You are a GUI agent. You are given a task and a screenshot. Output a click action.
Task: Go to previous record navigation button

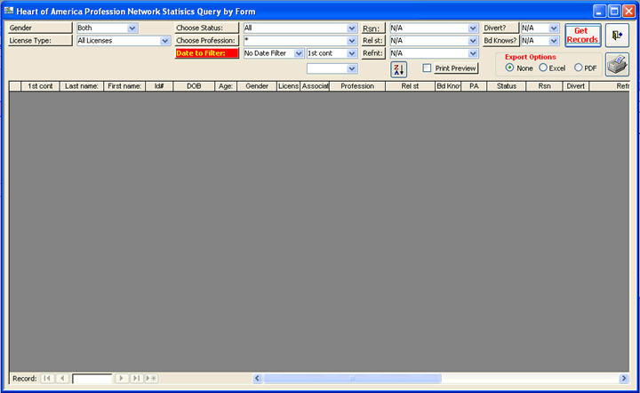(61, 379)
